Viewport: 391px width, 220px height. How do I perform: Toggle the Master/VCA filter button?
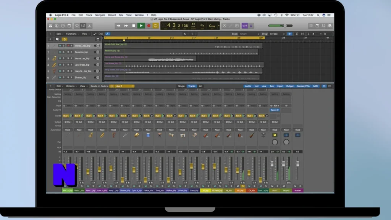click(x=303, y=86)
